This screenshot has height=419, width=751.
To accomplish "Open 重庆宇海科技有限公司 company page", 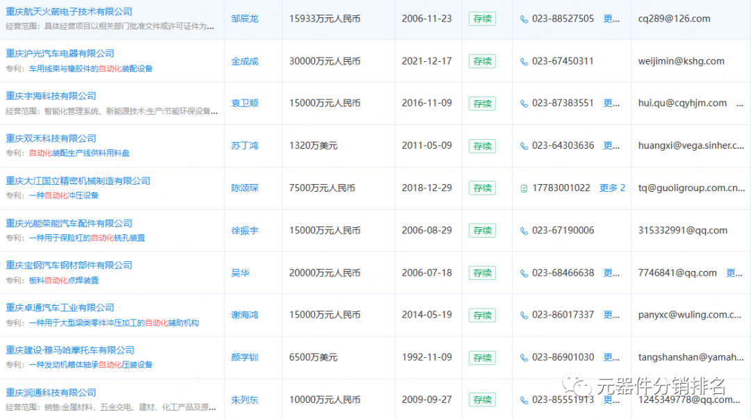I will [51, 96].
